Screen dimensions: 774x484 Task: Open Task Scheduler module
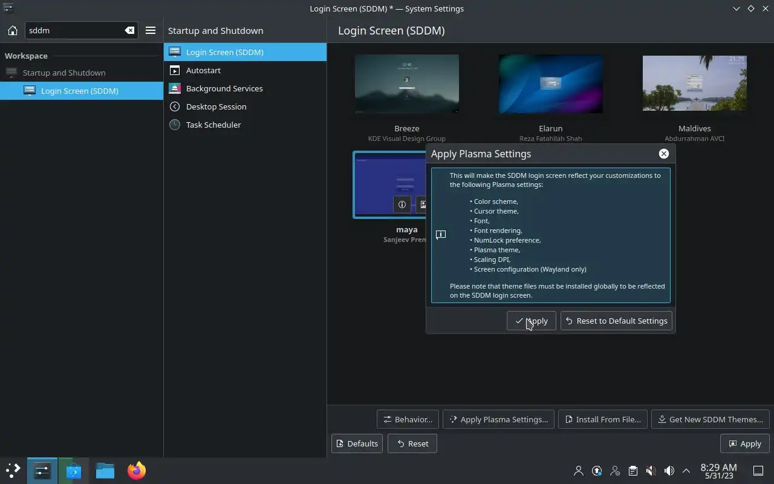pos(245,125)
